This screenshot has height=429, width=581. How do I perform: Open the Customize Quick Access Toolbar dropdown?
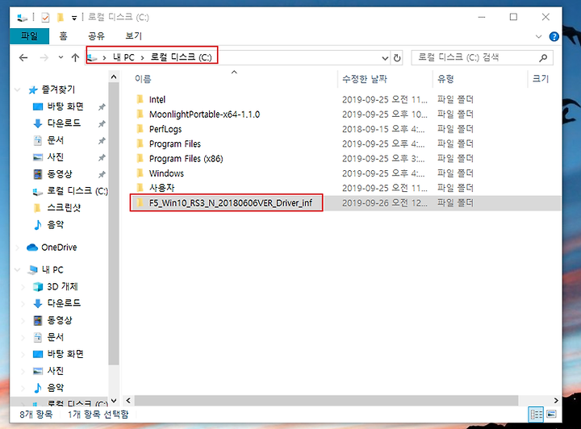coord(74,18)
